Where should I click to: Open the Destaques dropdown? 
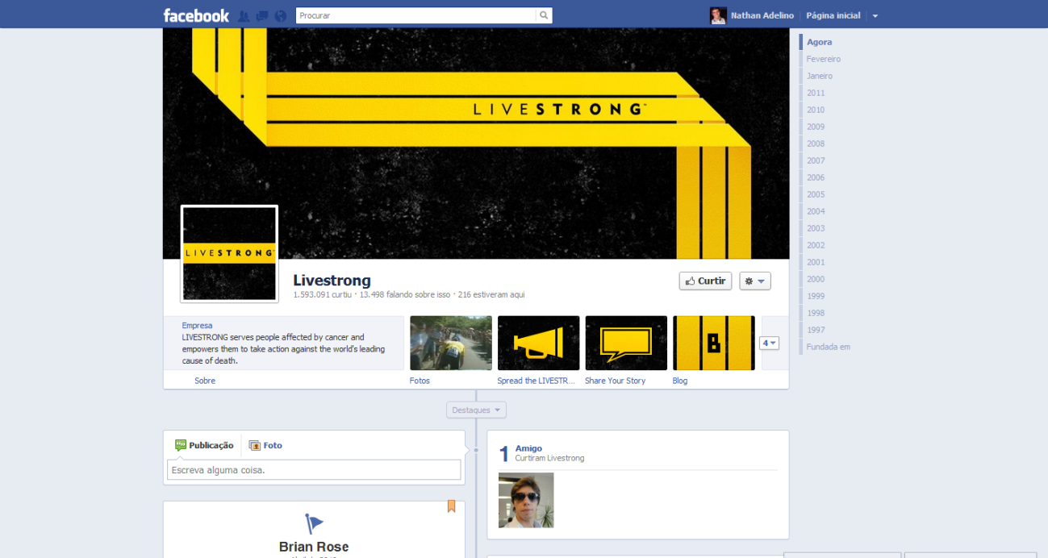pos(476,410)
